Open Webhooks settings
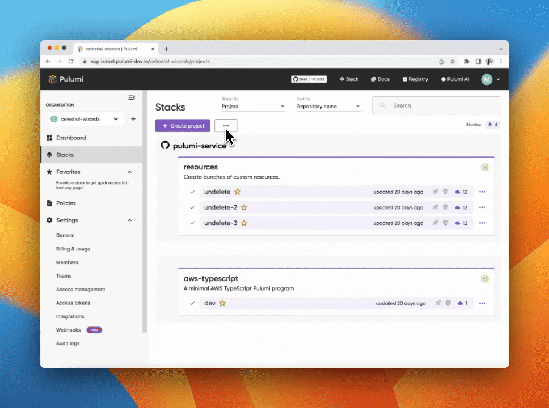The image size is (549, 408). [68, 330]
